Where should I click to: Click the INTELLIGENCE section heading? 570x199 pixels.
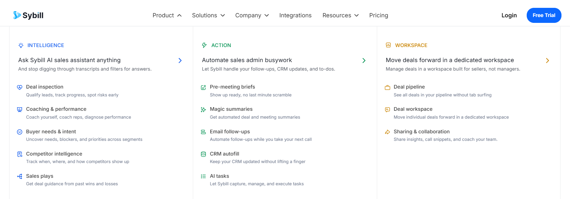pos(46,45)
